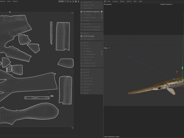
Task: Click the Mirror U icon
Action: point(82,43)
